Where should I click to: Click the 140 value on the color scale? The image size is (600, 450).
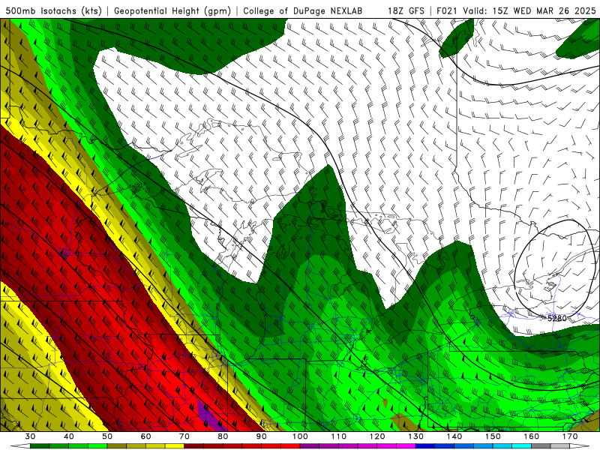(454, 436)
